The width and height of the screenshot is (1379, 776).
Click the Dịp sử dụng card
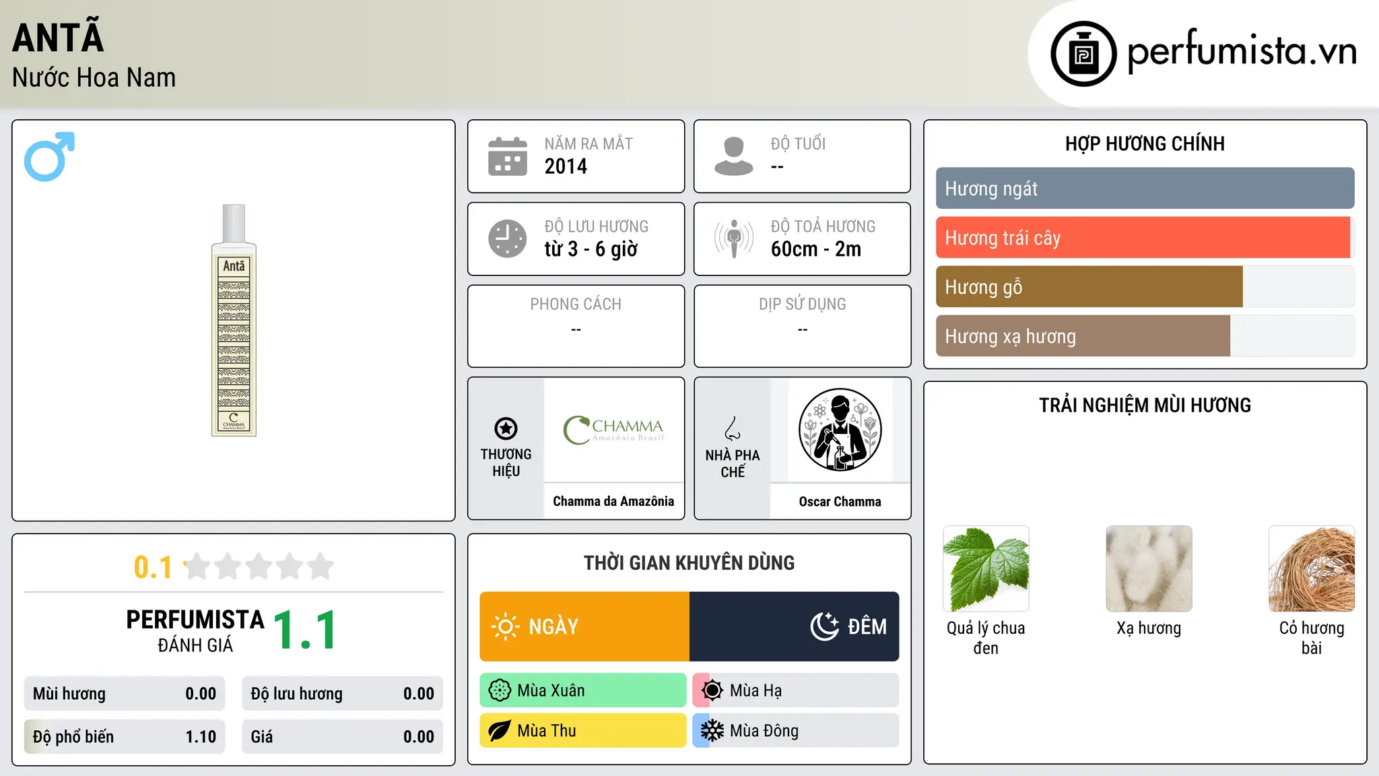pyautogui.click(x=802, y=326)
